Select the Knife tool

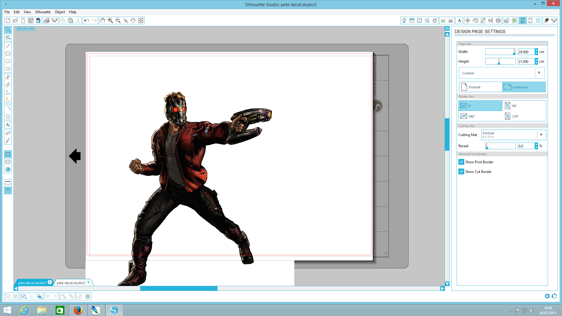[x=8, y=141]
